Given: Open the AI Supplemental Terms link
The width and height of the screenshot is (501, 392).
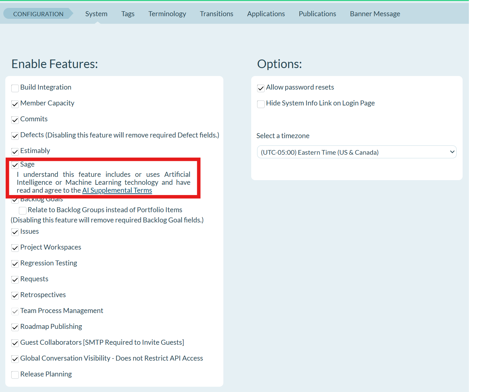Looking at the screenshot, I should (117, 190).
